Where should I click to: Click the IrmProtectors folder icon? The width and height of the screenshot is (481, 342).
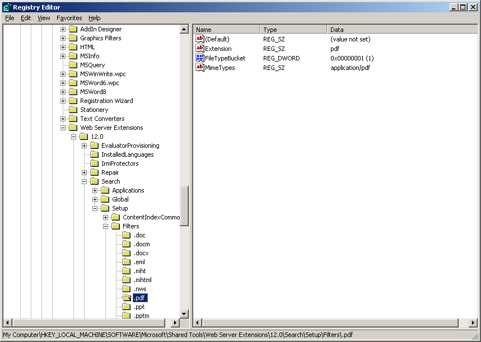[95, 163]
